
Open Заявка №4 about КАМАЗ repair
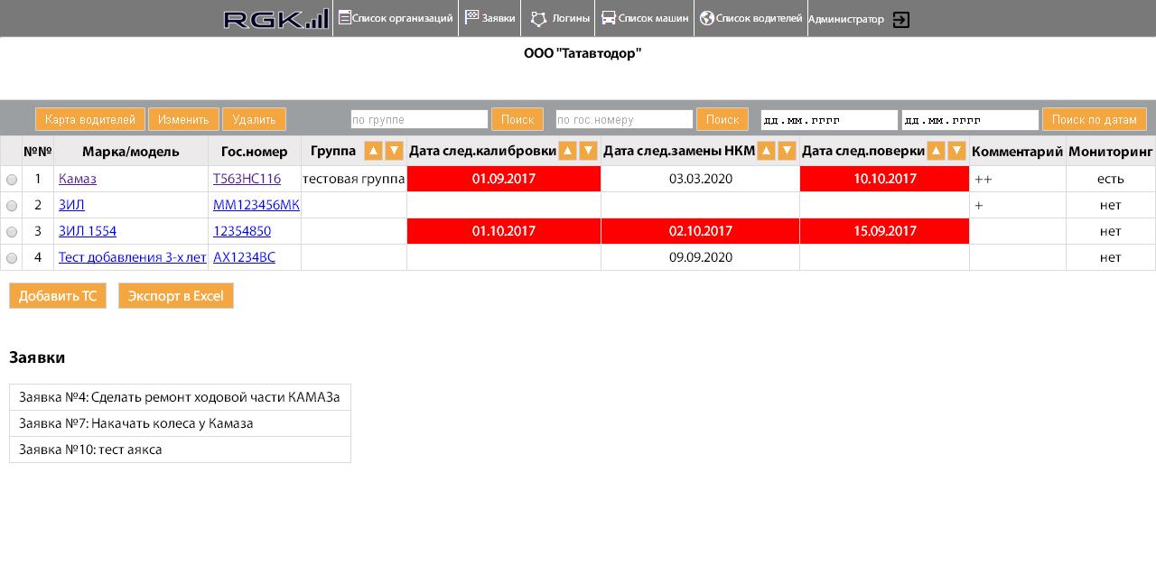click(180, 397)
